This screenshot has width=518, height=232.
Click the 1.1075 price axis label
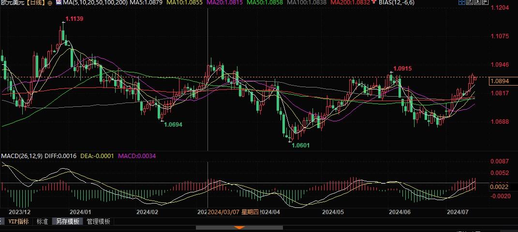coord(500,36)
